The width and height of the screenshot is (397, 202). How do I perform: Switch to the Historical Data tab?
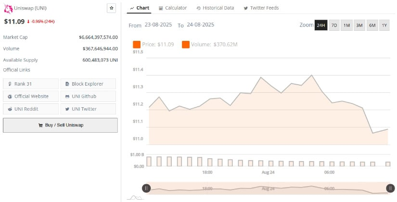pyautogui.click(x=216, y=8)
